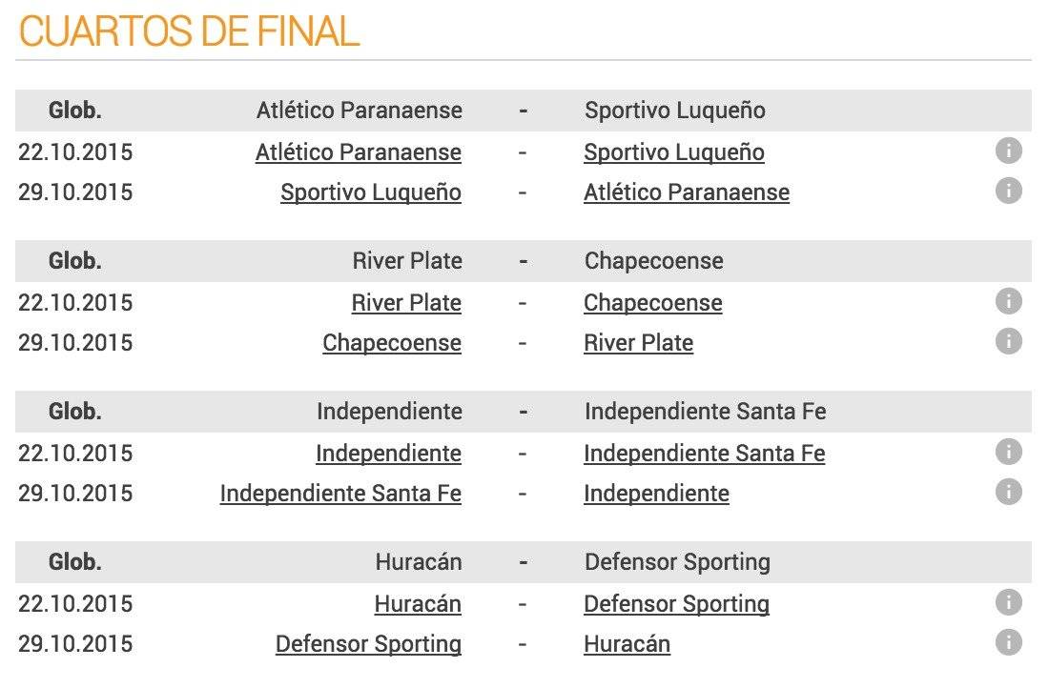Viewport: 1049px width, 688px height.
Task: Select Chapecoense home link on 29.10.2015
Action: pyautogui.click(x=391, y=343)
